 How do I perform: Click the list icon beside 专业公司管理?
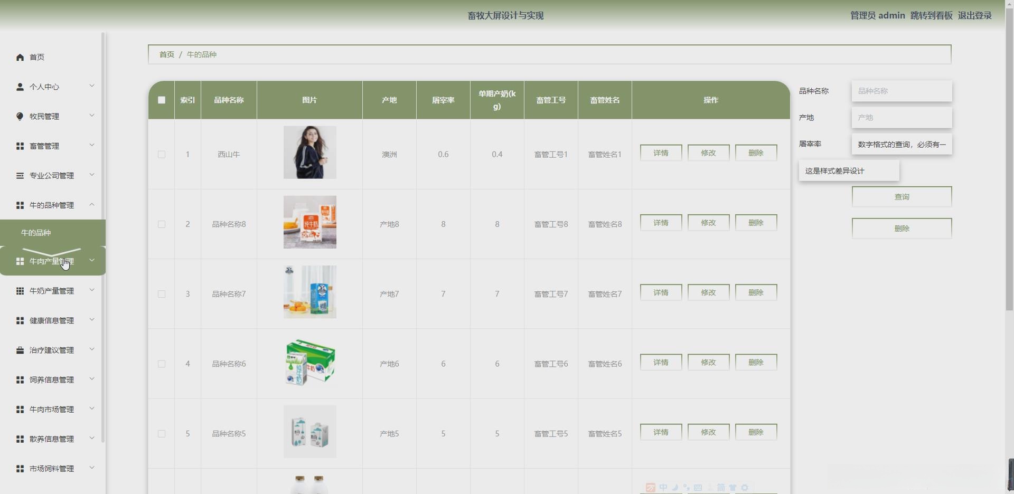[x=20, y=175]
